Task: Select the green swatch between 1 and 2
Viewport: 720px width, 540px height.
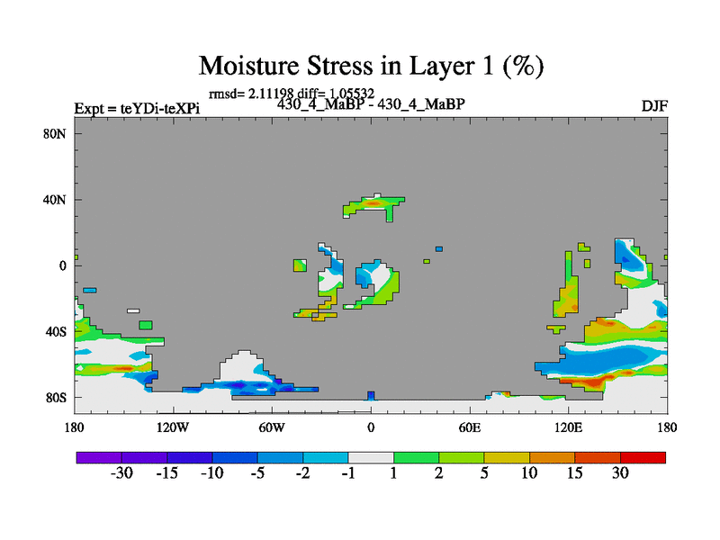Action: point(416,457)
